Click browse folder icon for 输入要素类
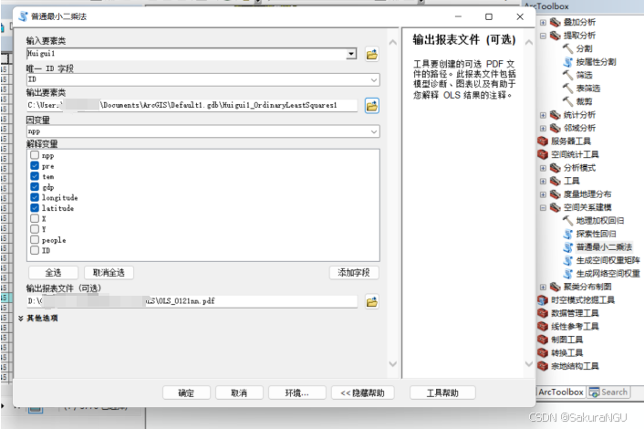Image resolution: width=644 pixels, height=429 pixels. [x=371, y=54]
